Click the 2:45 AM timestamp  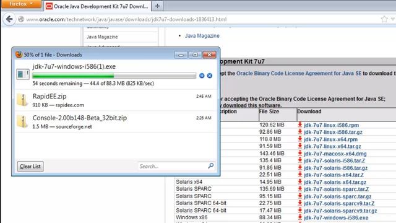[x=204, y=96]
